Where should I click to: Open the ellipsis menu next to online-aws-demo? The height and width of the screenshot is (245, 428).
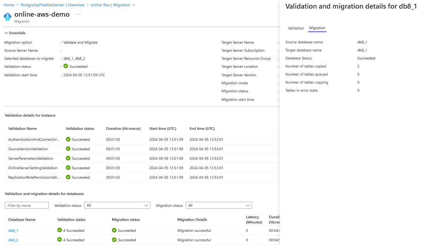click(79, 14)
